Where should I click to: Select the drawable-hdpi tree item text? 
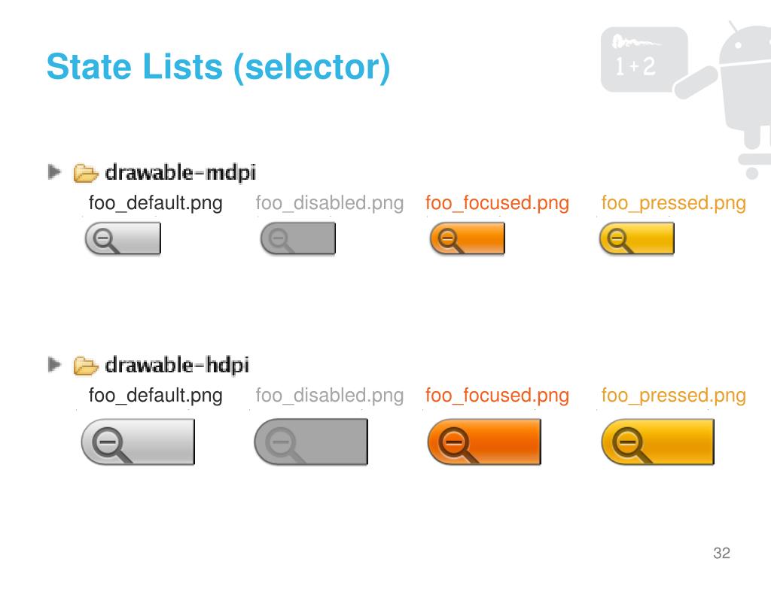[x=177, y=366]
